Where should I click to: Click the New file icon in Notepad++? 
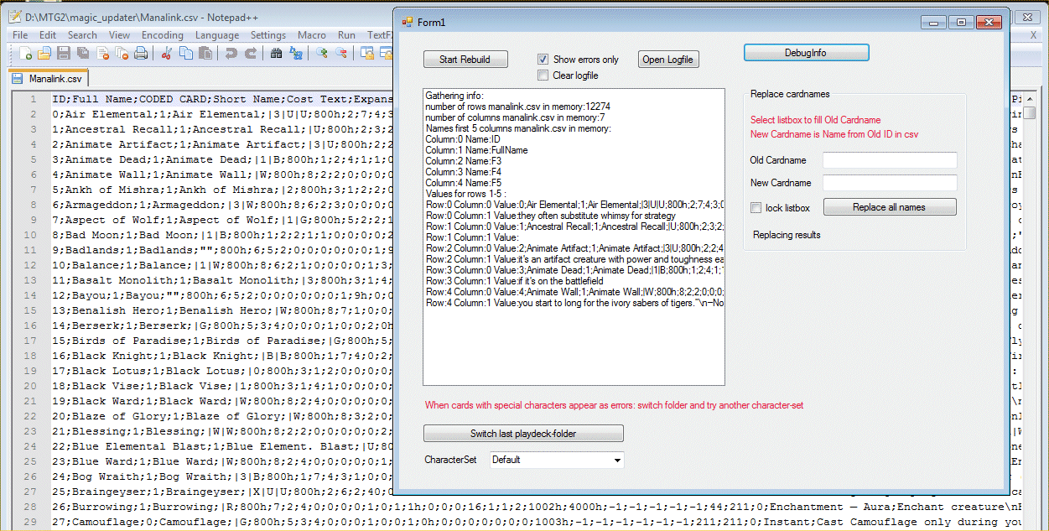pyautogui.click(x=25, y=54)
